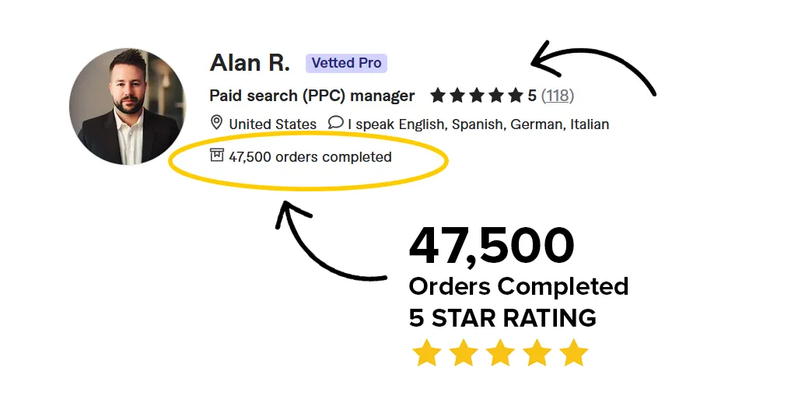Click the orders box icon

[x=217, y=156]
